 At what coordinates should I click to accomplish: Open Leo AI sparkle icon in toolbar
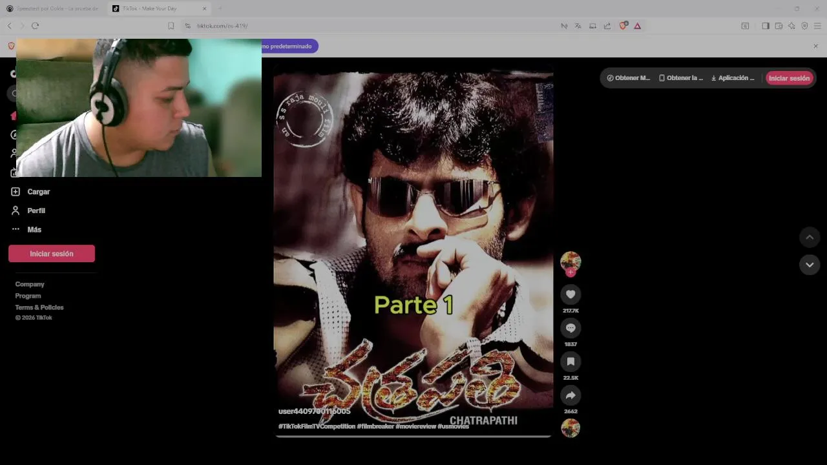click(791, 26)
